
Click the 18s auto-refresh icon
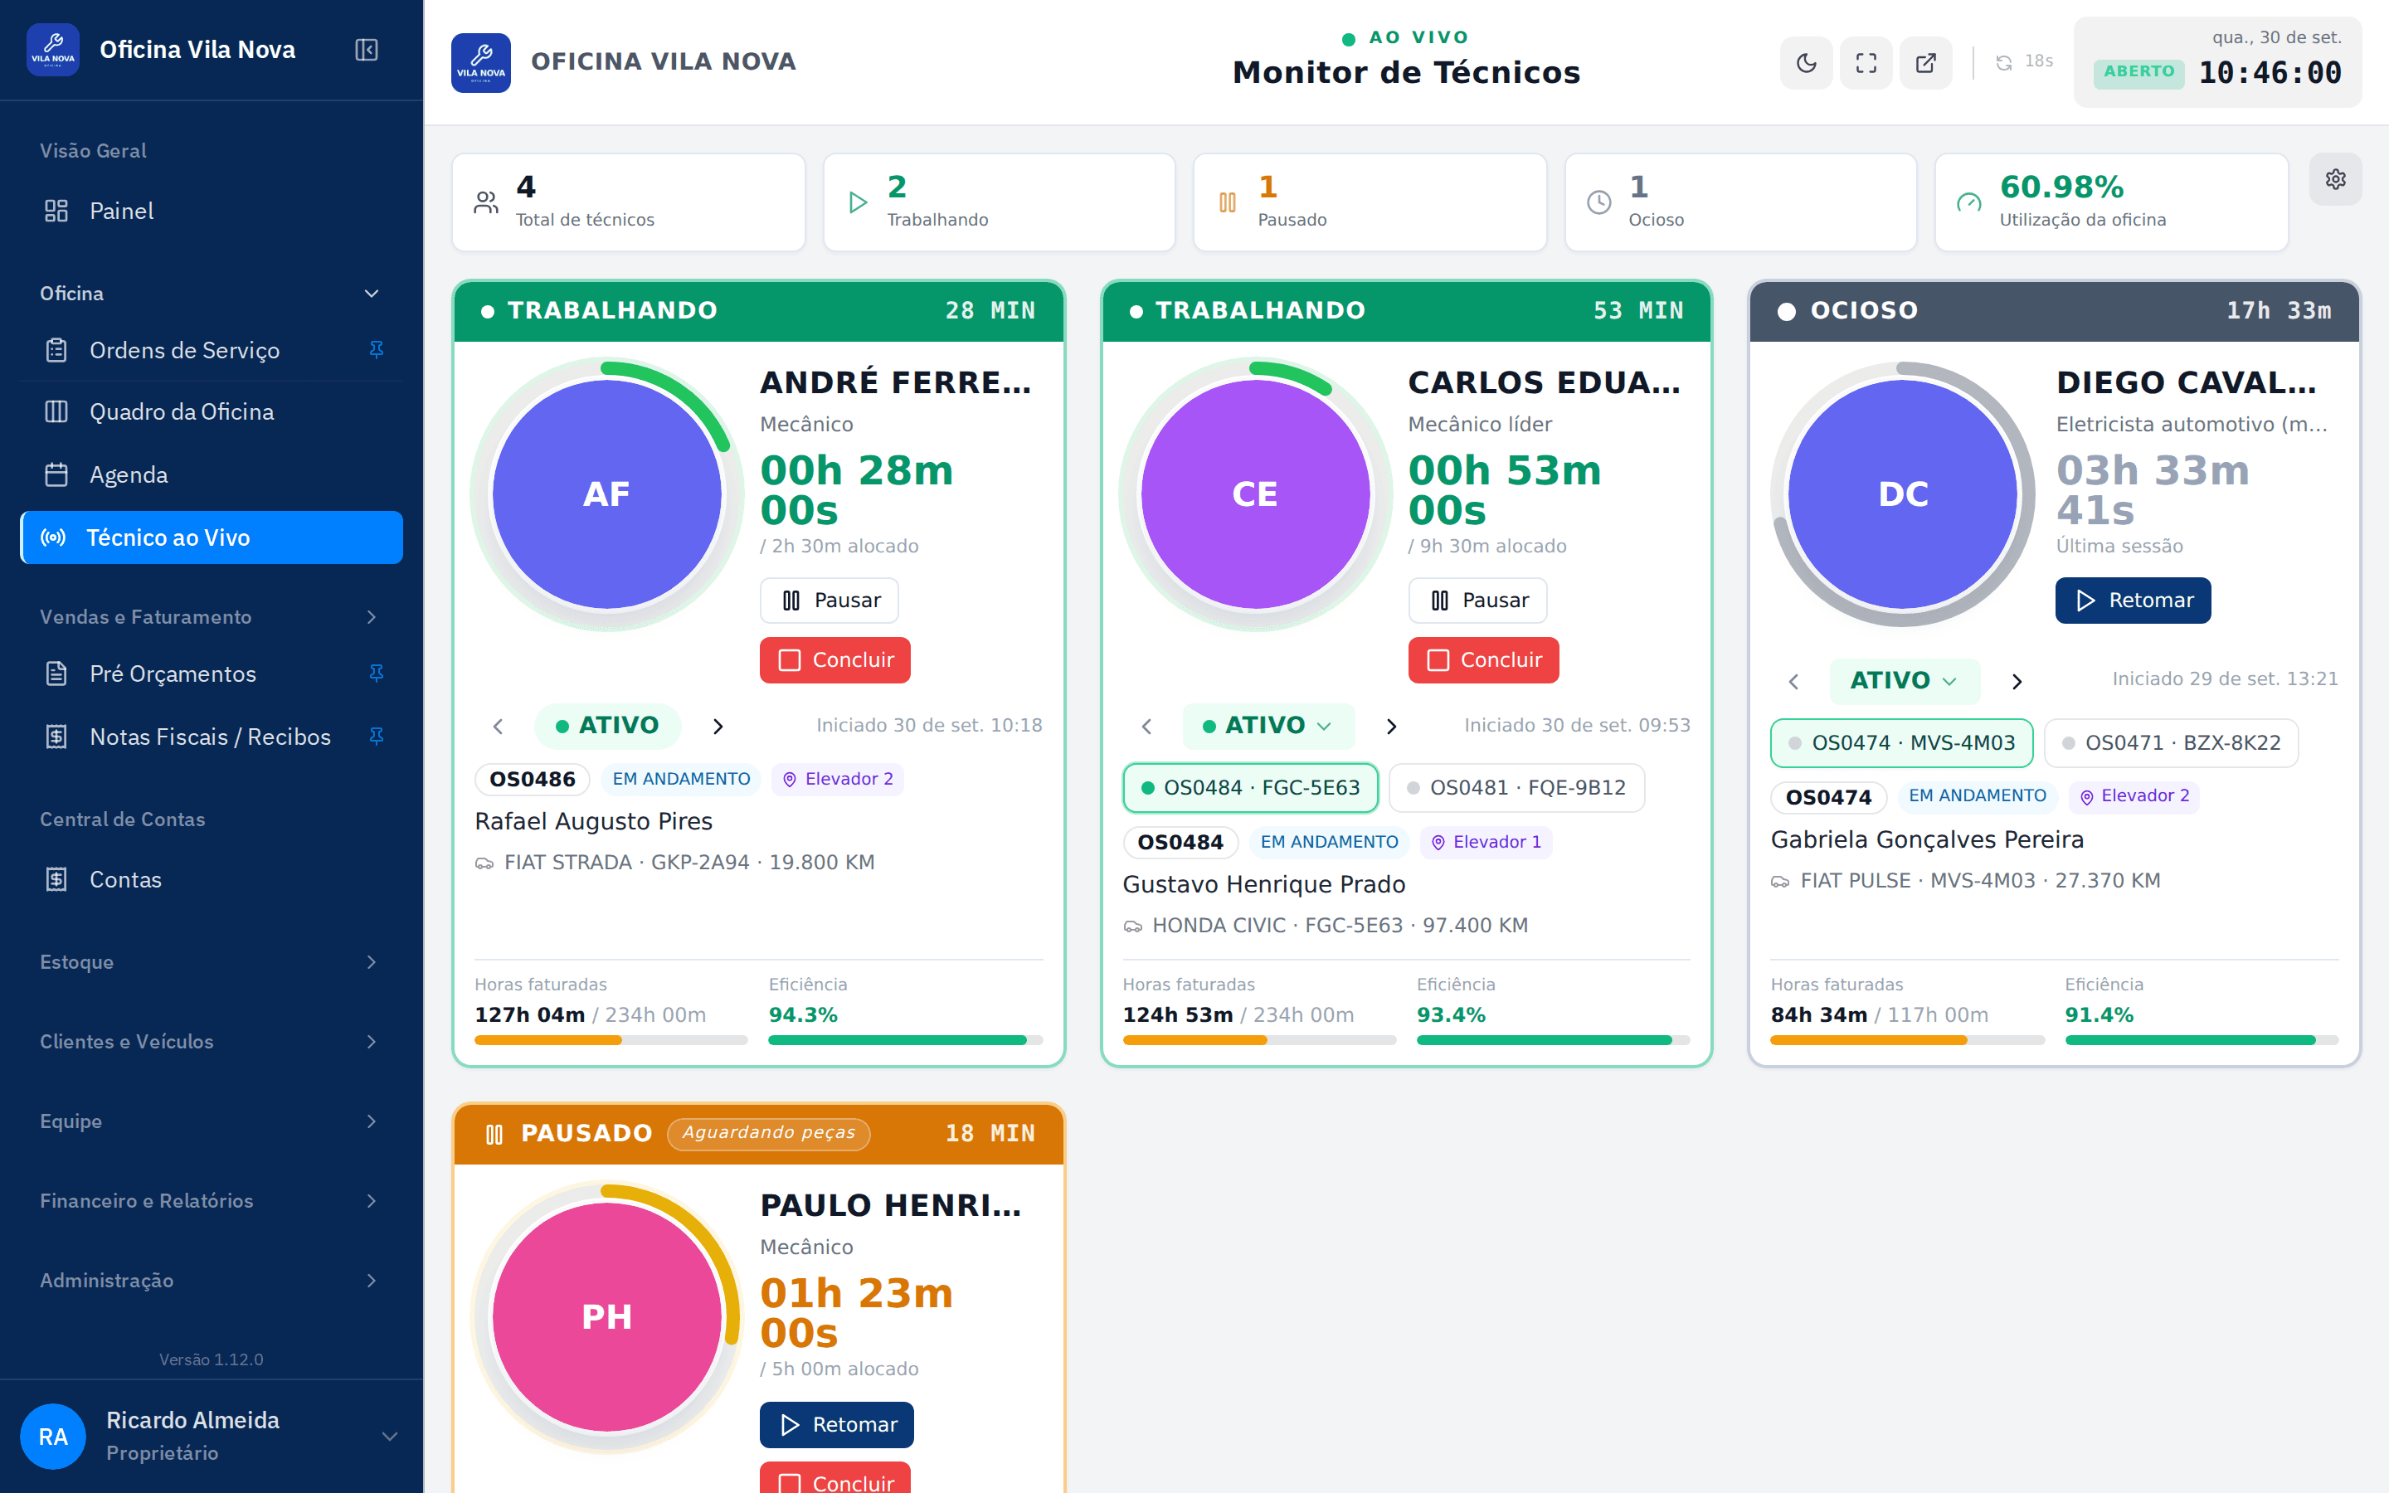[2004, 62]
